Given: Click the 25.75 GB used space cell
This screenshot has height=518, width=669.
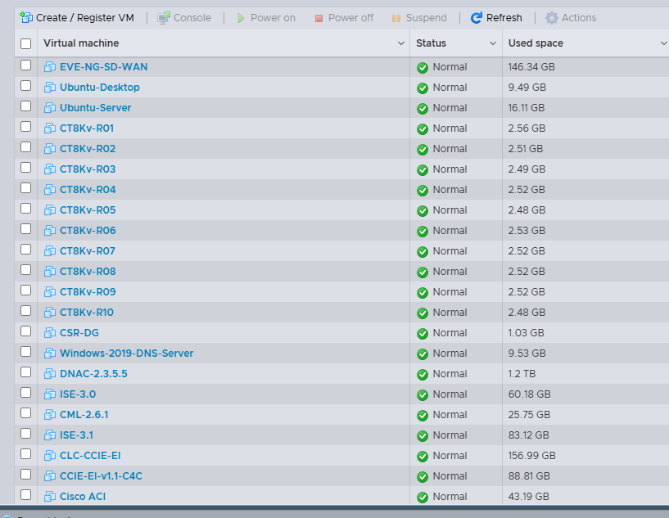Looking at the screenshot, I should click(x=529, y=415).
